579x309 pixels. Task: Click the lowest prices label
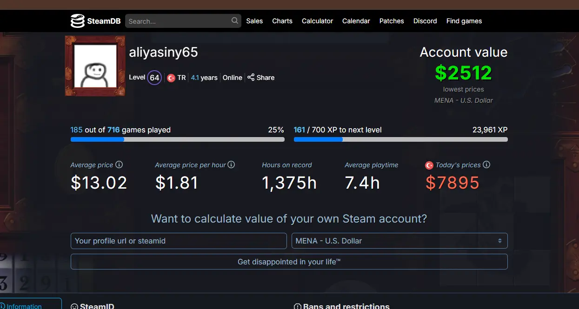464,89
